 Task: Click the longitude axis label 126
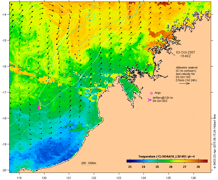coord(194,178)
